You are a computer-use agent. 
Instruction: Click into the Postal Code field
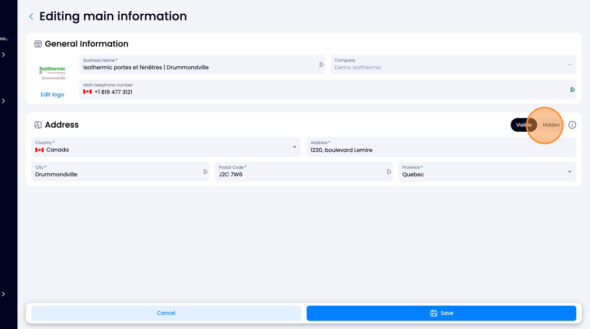303,172
